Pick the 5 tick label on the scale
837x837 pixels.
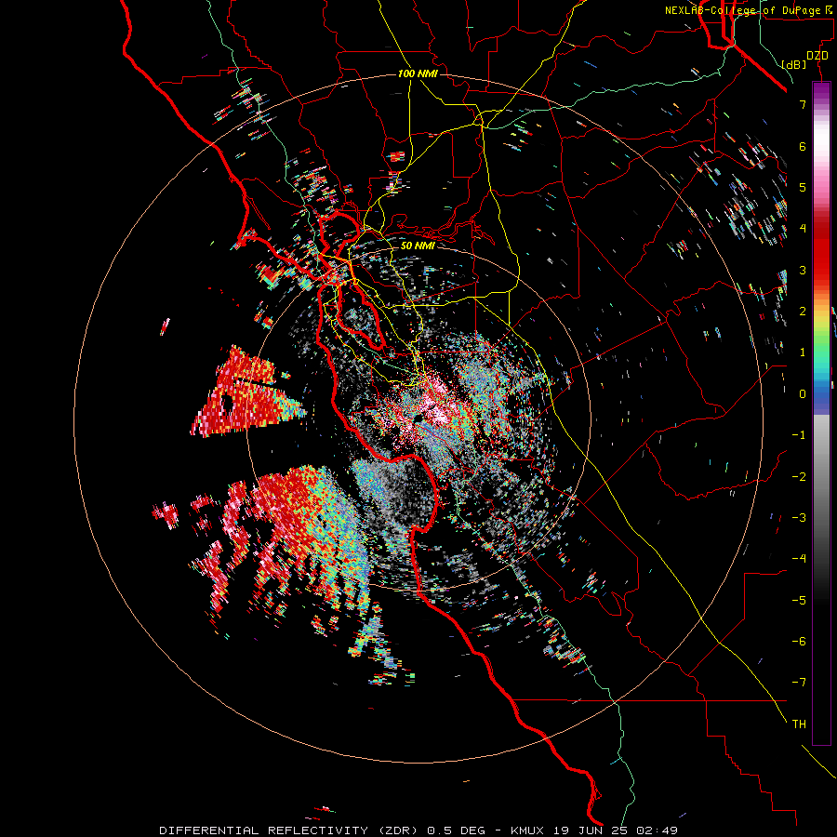pyautogui.click(x=803, y=187)
